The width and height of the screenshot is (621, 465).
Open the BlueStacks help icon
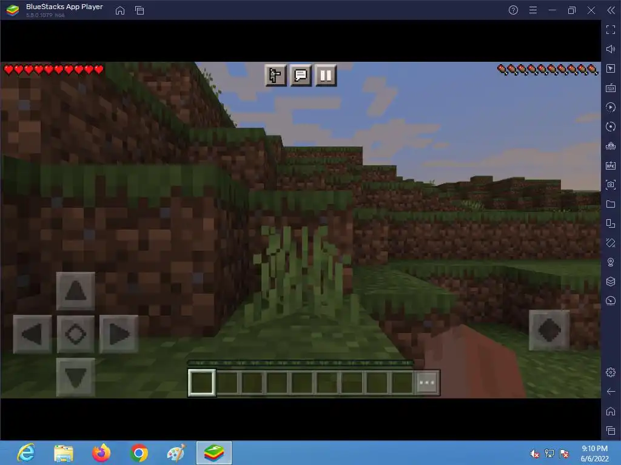point(513,10)
